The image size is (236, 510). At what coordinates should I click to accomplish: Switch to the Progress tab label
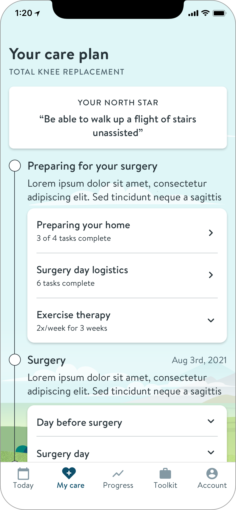[x=118, y=485]
